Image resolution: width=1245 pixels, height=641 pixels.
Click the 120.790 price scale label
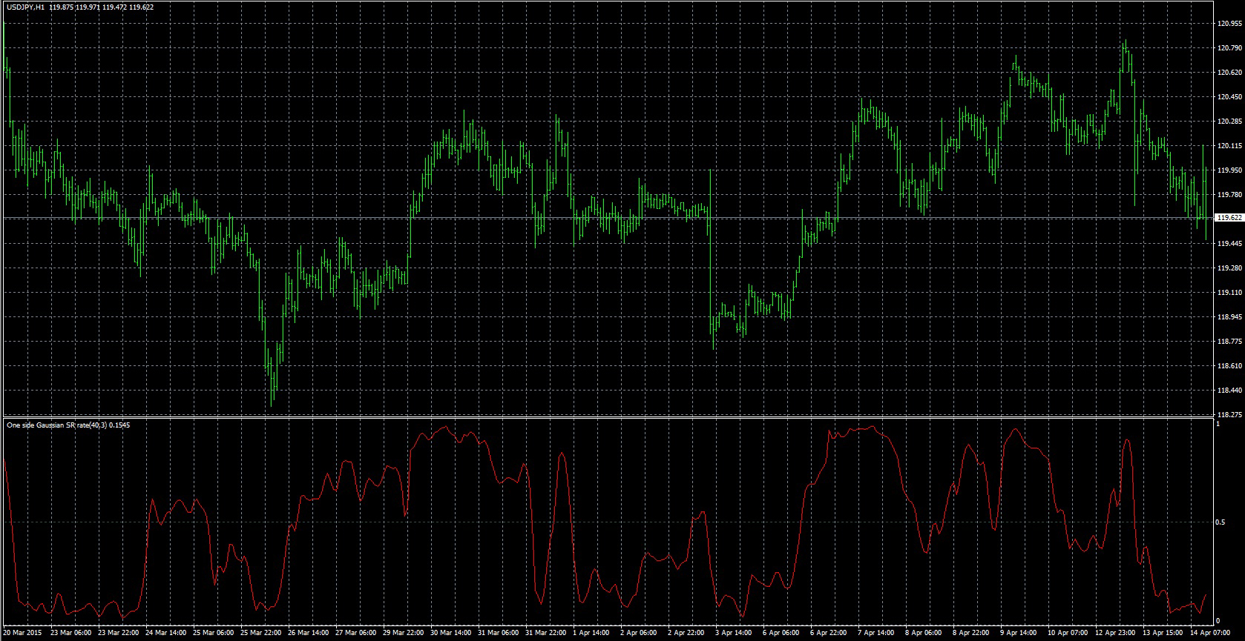[1229, 47]
